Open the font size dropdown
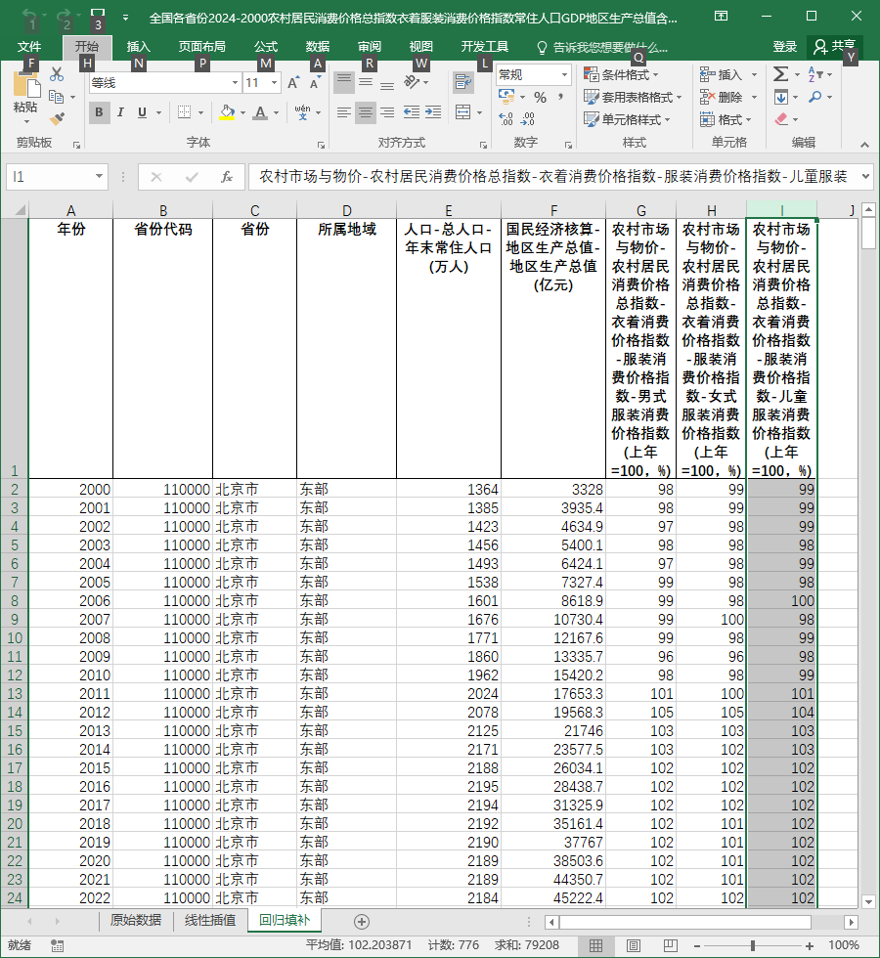This screenshot has height=958, width=880. (274, 82)
